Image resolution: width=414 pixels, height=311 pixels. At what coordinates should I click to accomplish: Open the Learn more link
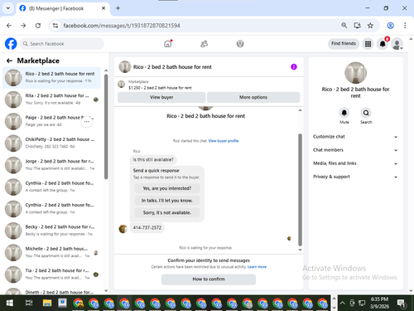[257, 267]
